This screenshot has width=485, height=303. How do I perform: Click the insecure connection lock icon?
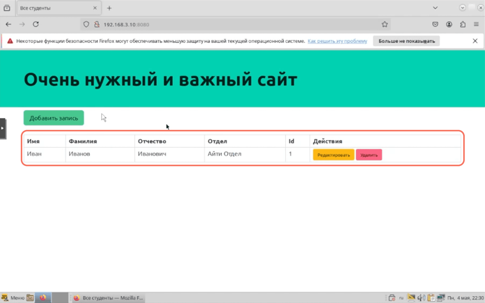click(x=97, y=24)
